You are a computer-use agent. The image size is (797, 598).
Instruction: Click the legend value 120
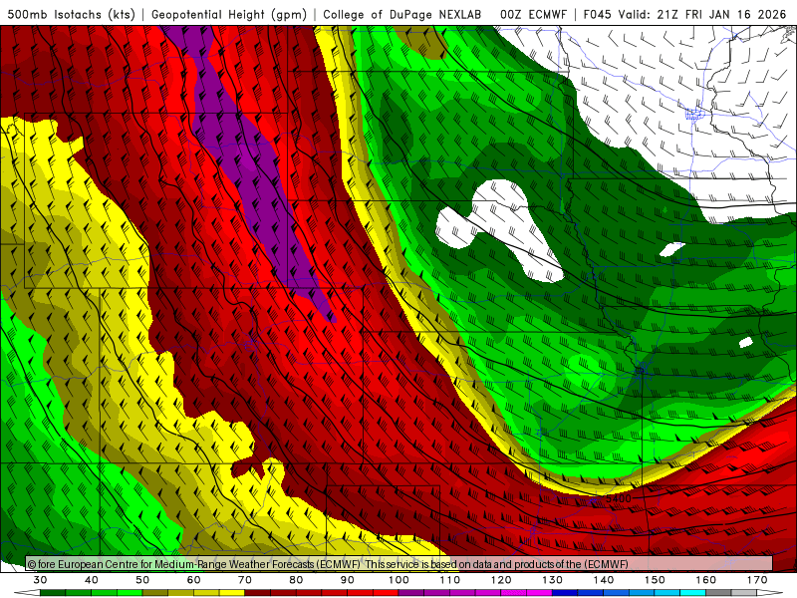(x=501, y=580)
